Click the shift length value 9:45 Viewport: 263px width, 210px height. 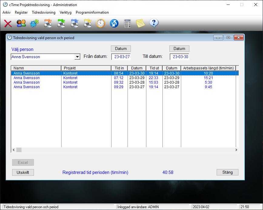[208, 87]
